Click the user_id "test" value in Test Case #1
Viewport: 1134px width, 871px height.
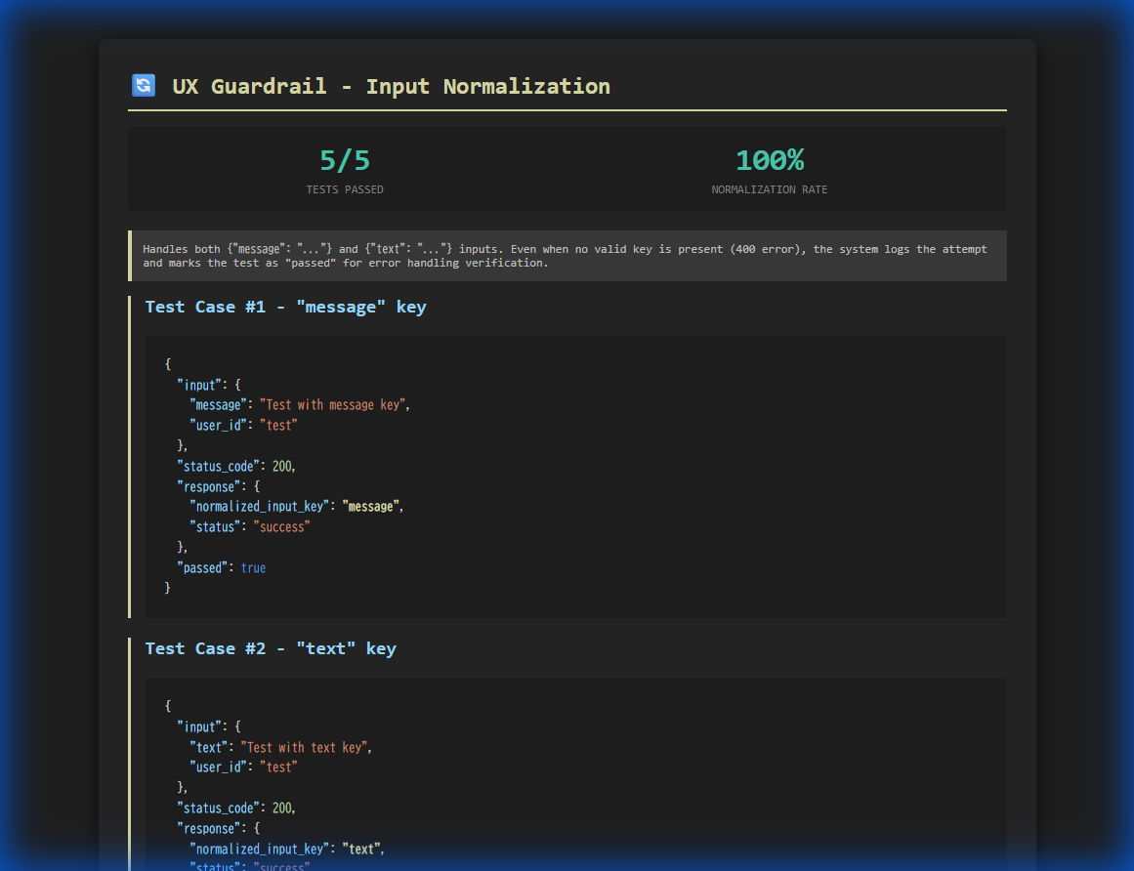click(278, 425)
